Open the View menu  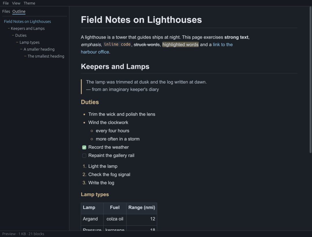[x=16, y=3]
